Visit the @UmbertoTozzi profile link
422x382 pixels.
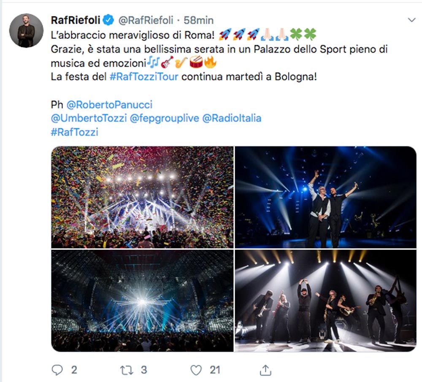[x=89, y=118]
